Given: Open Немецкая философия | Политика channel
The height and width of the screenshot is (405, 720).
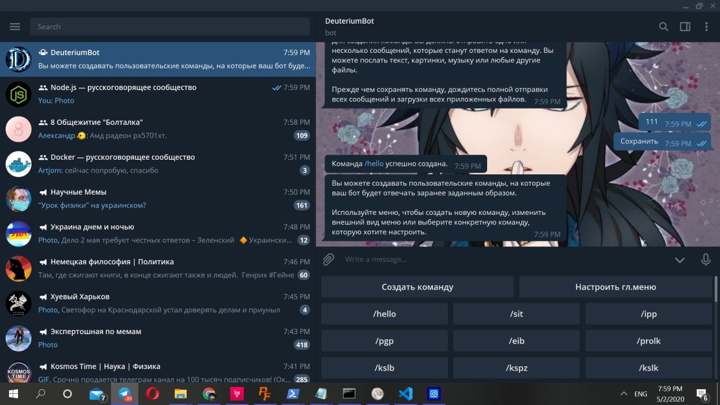Looking at the screenshot, I should tap(157, 269).
